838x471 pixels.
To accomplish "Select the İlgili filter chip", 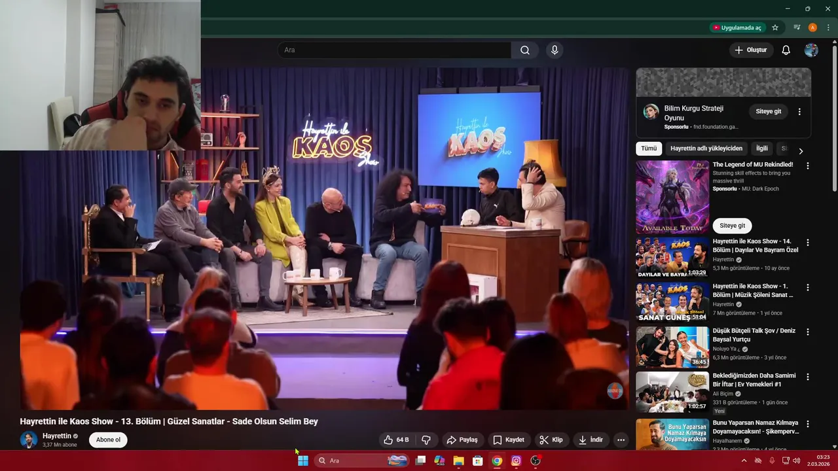I will (x=762, y=148).
